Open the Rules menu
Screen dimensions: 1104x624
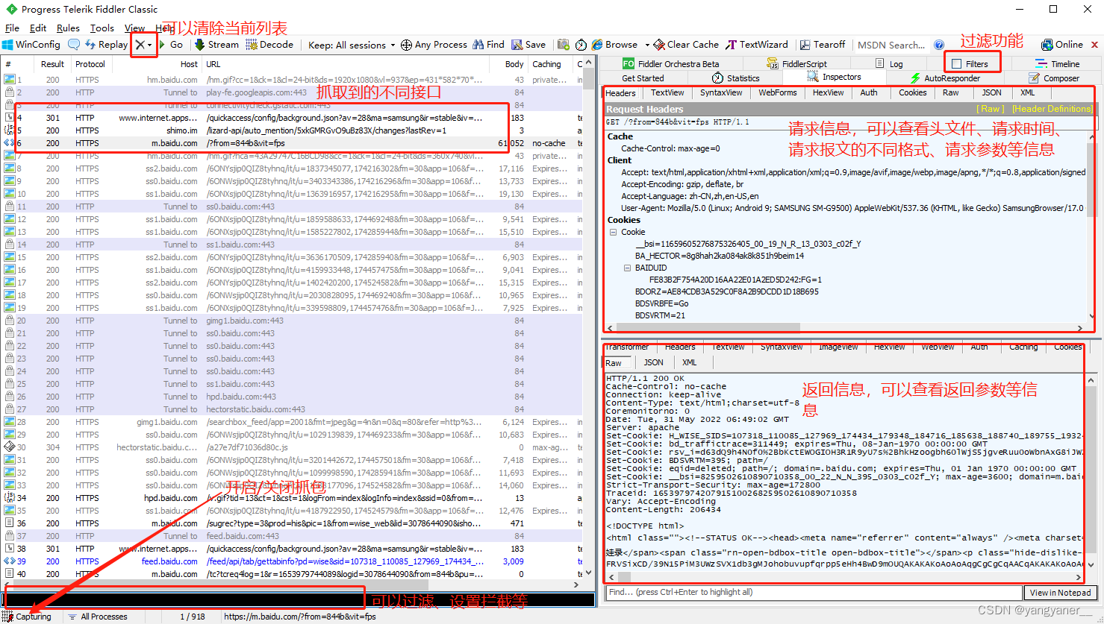tap(68, 28)
